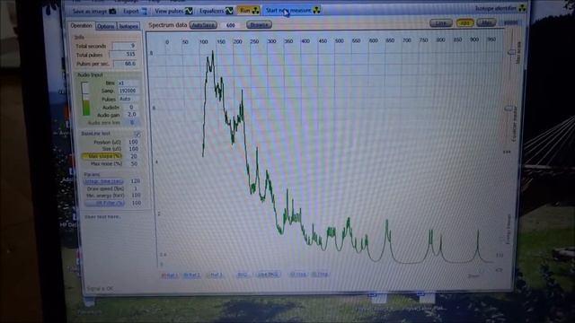575x323 pixels.
Task: Click the AutoSave button
Action: tap(203, 25)
